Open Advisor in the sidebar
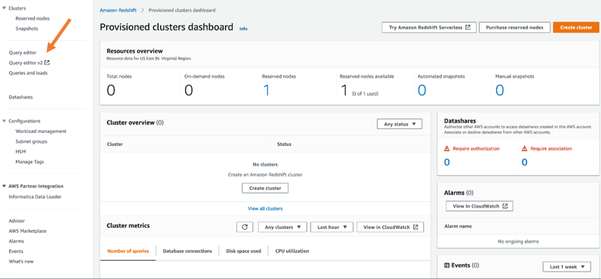The height and width of the screenshot is (279, 601). (17, 221)
